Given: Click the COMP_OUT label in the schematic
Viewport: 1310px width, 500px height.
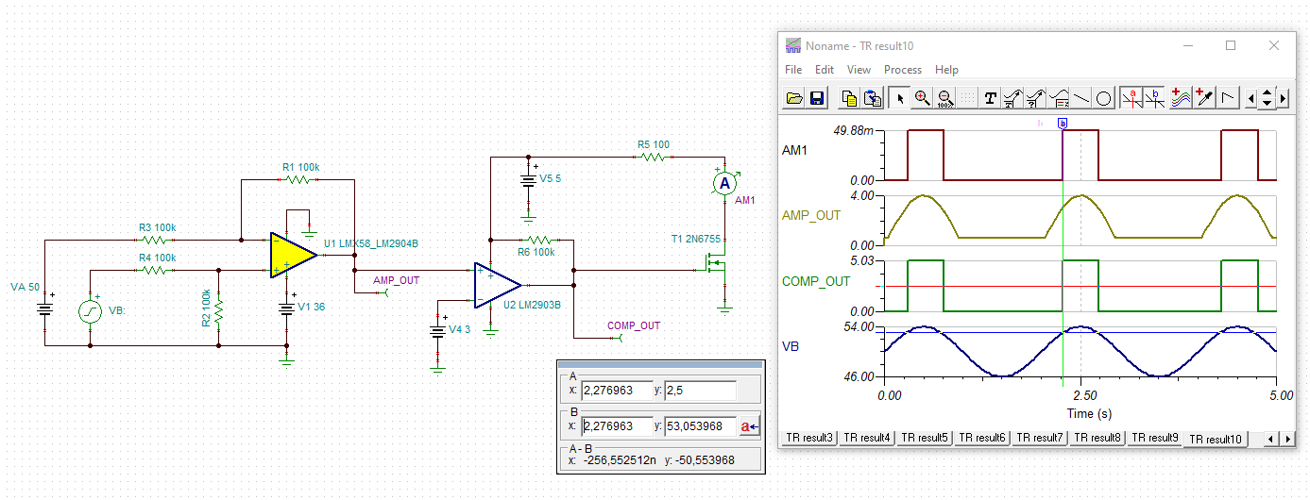Looking at the screenshot, I should [x=634, y=325].
